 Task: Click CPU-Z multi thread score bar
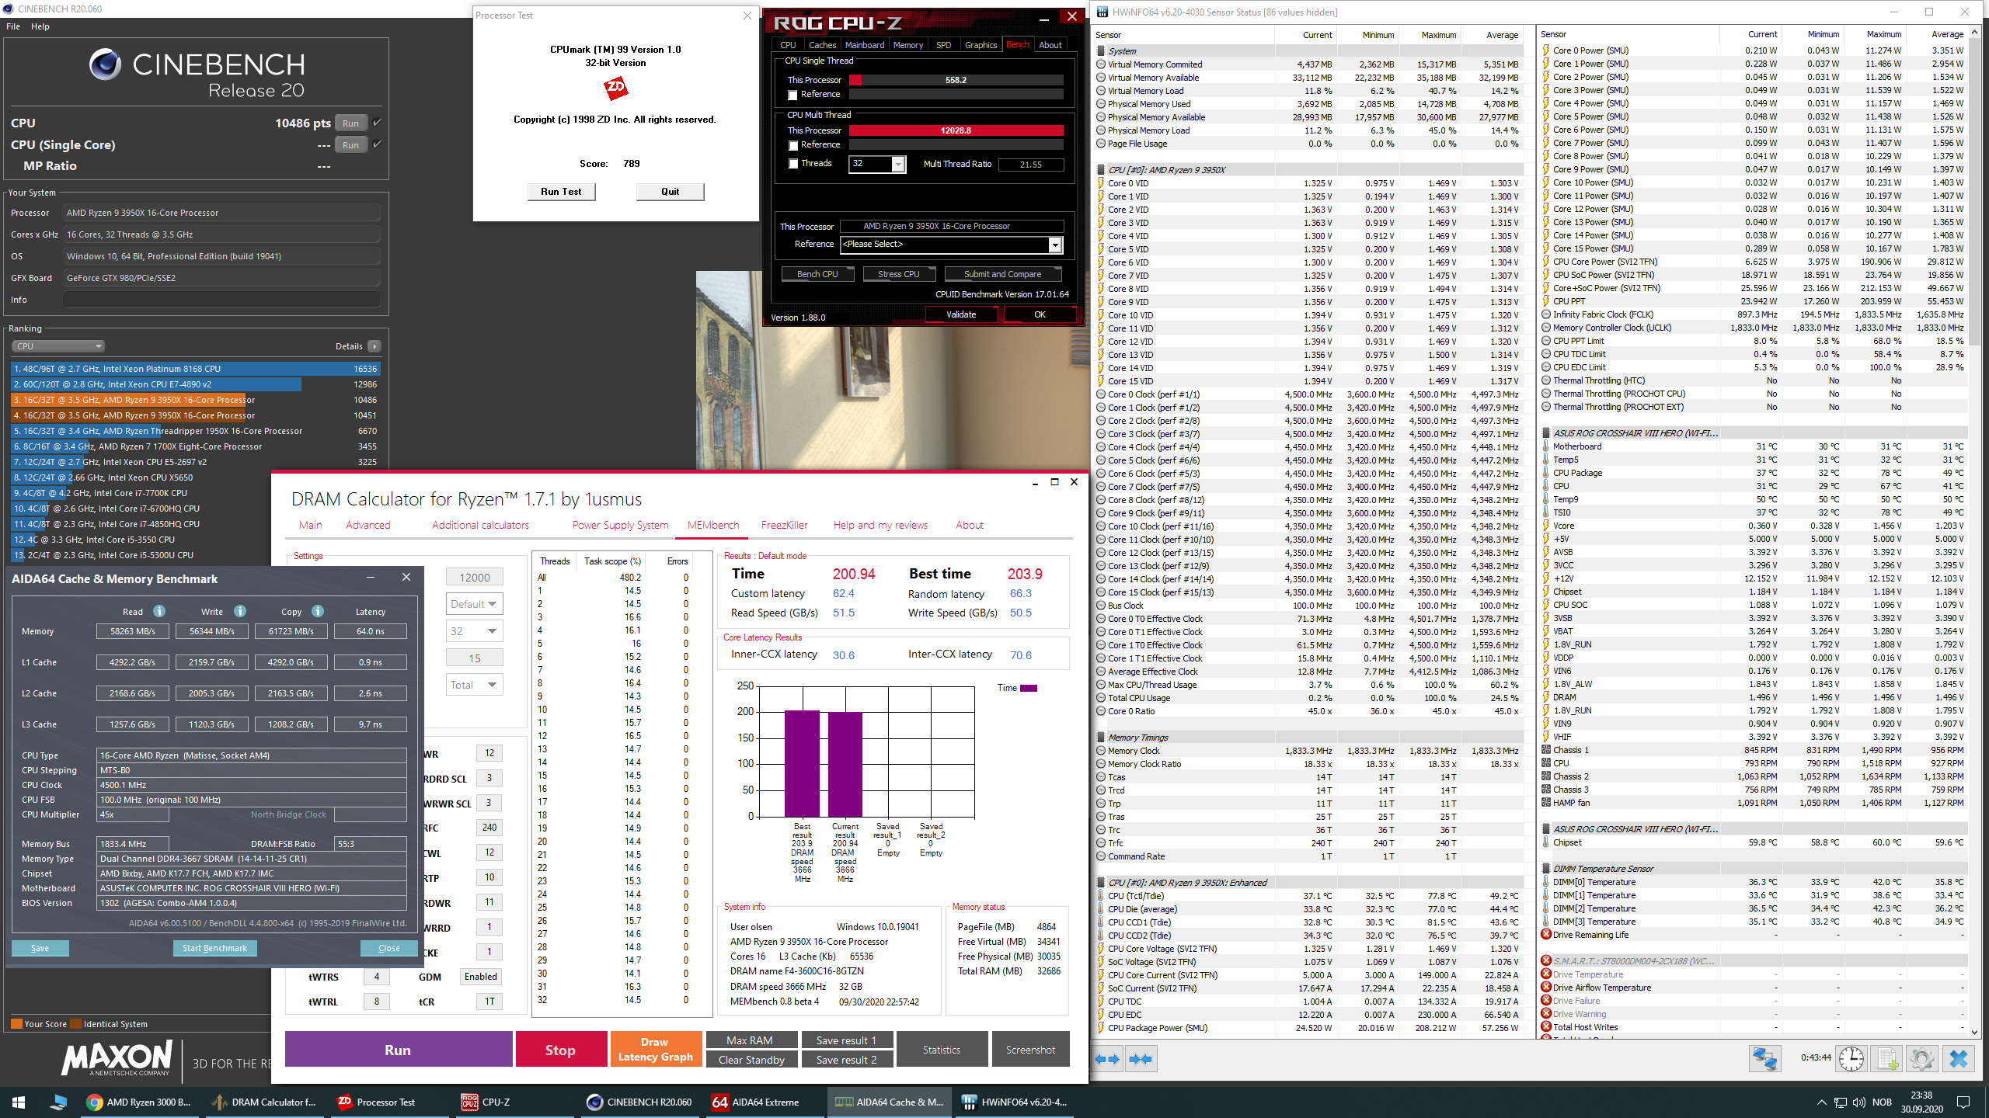click(x=956, y=130)
